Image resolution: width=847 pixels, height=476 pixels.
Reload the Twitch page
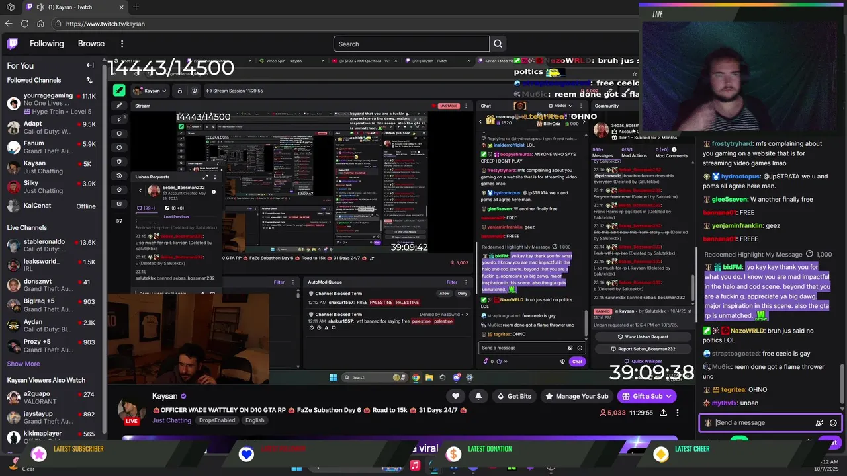24,24
